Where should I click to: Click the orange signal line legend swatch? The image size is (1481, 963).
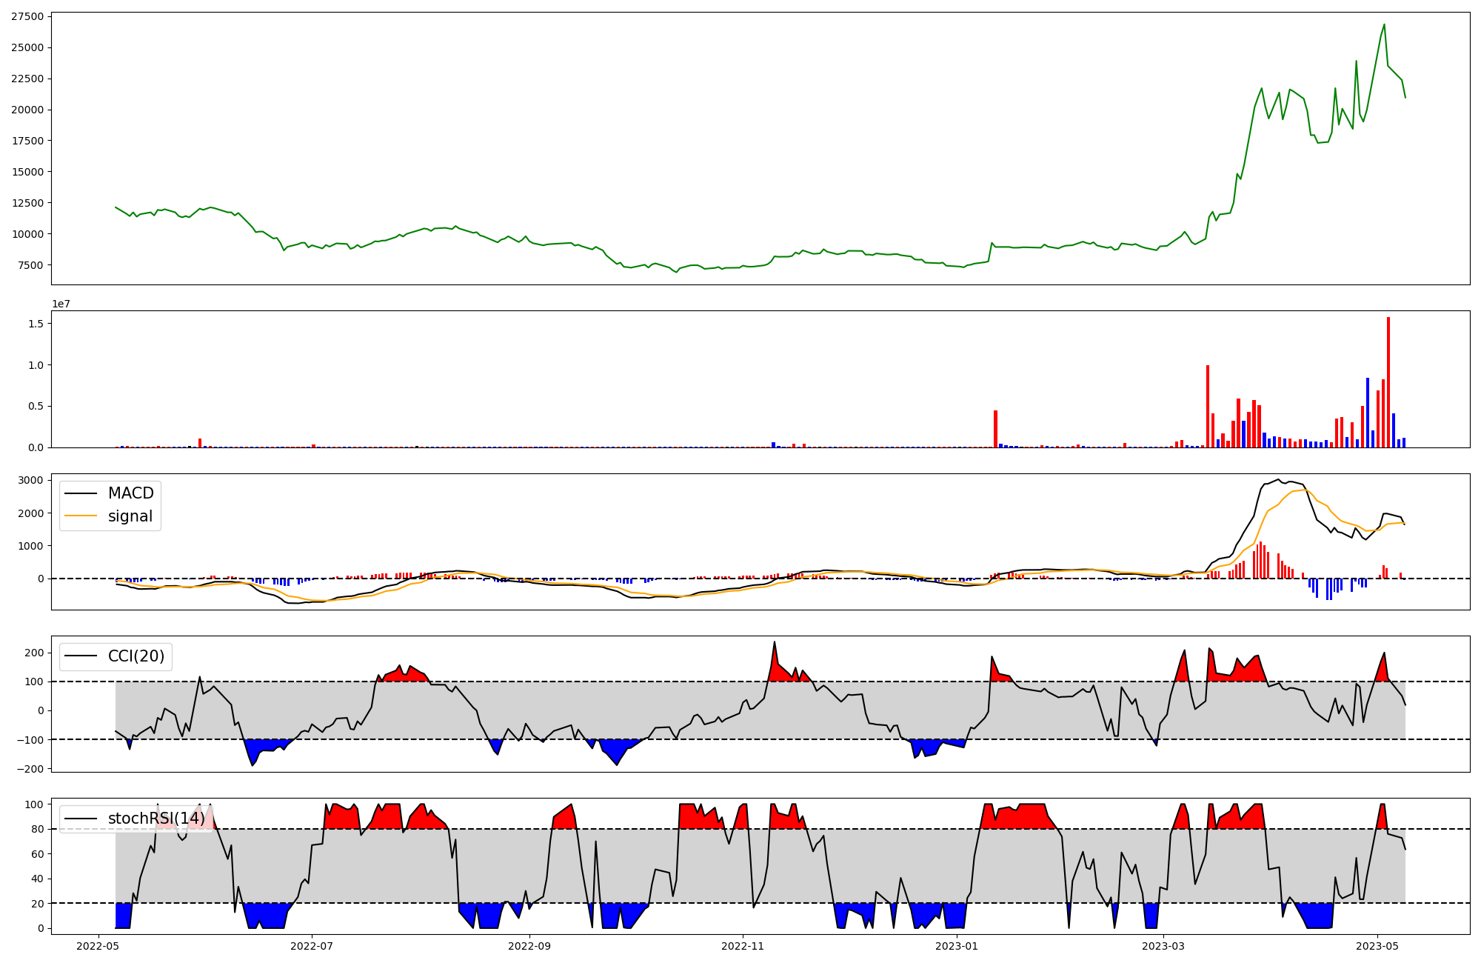81,516
